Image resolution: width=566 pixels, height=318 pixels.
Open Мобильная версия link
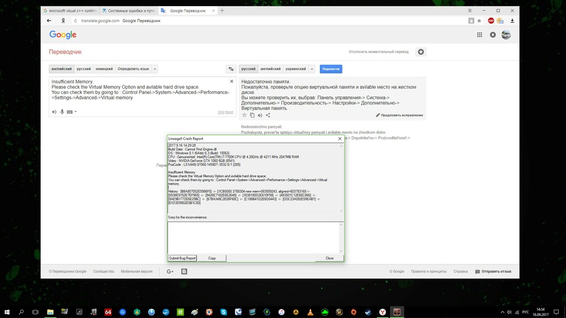point(137,272)
